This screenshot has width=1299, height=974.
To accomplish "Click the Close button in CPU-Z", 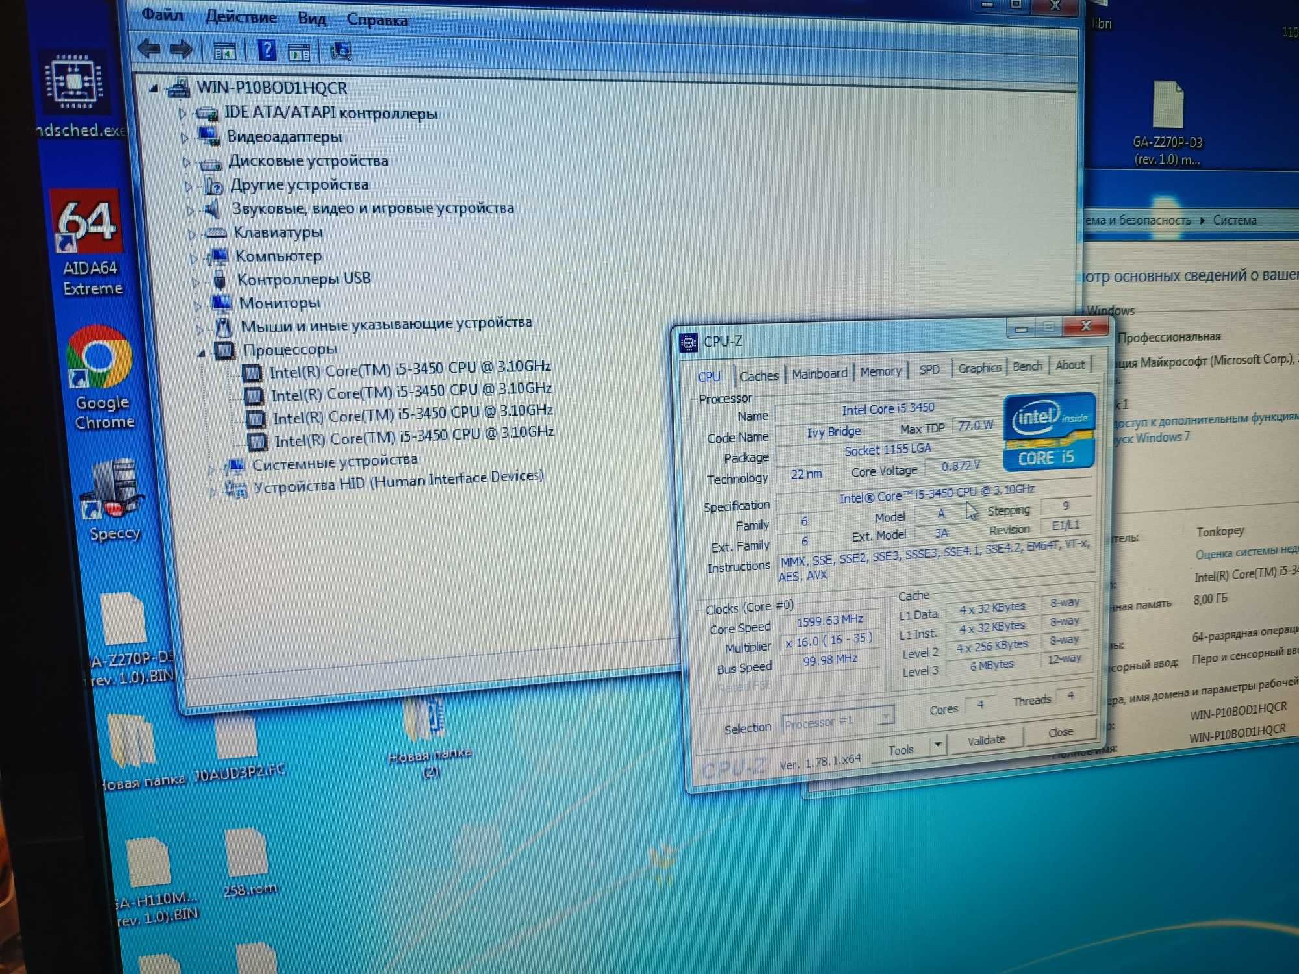I will point(1060,732).
